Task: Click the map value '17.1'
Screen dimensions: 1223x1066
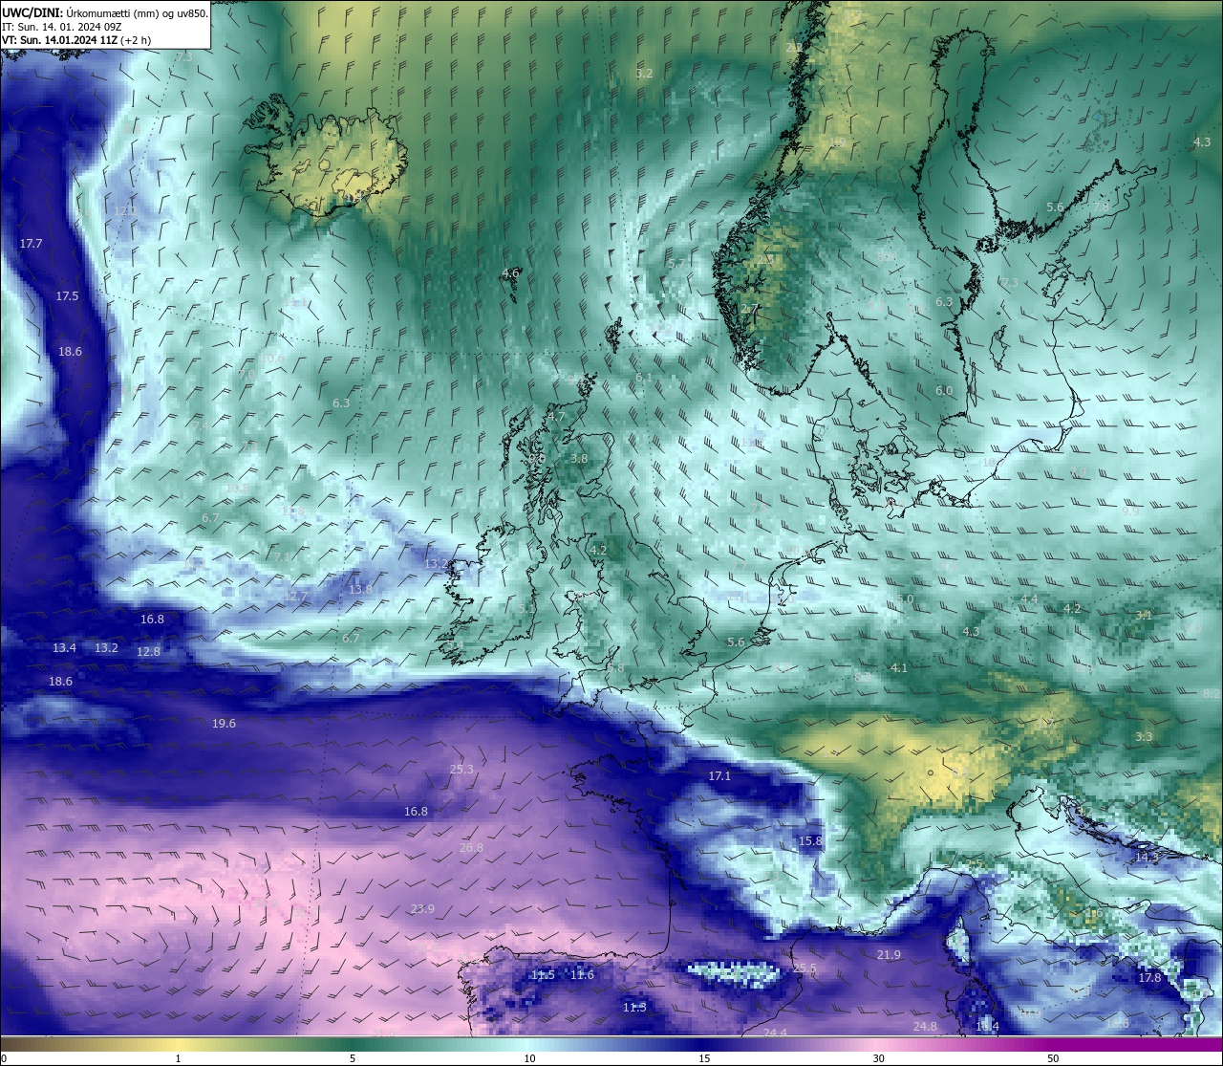Action: pos(719,776)
